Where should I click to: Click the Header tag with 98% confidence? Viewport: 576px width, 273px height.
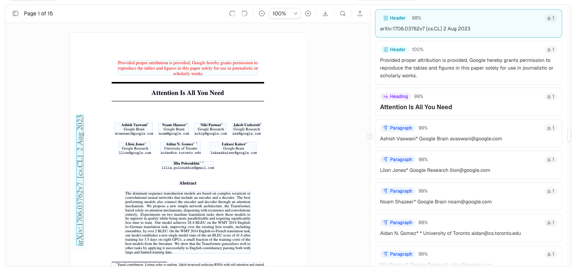pos(394,18)
